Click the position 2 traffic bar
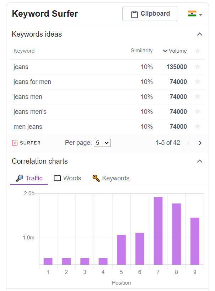The width and height of the screenshot is (215, 291). coord(66,261)
